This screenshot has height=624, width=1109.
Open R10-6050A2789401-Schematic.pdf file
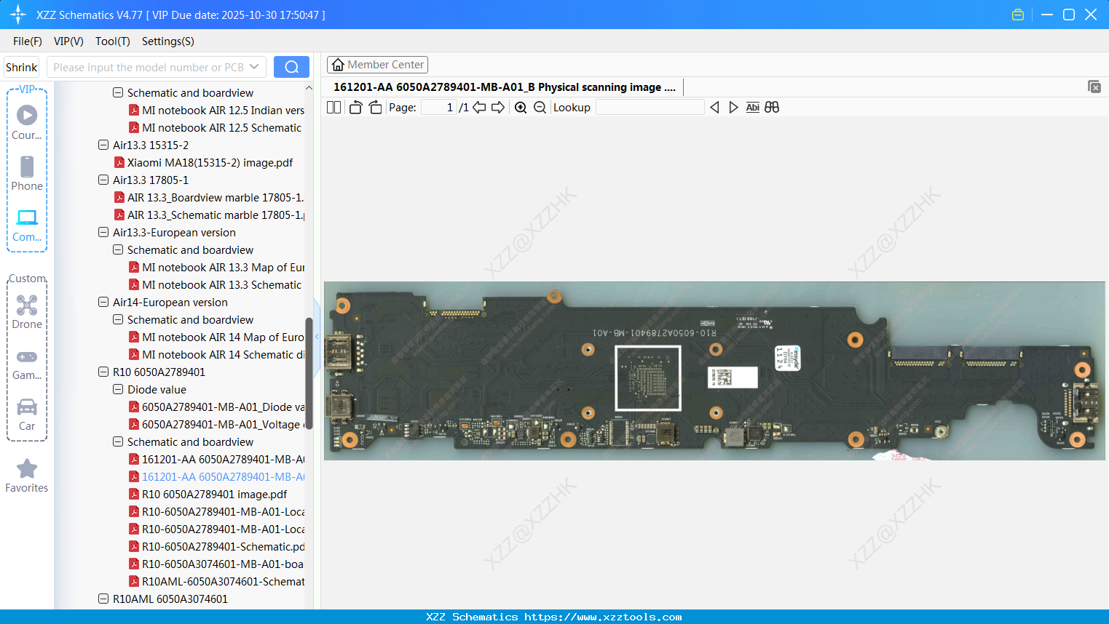tap(223, 547)
